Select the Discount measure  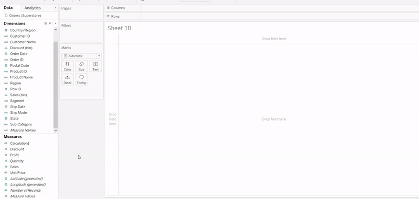[x=17, y=149]
